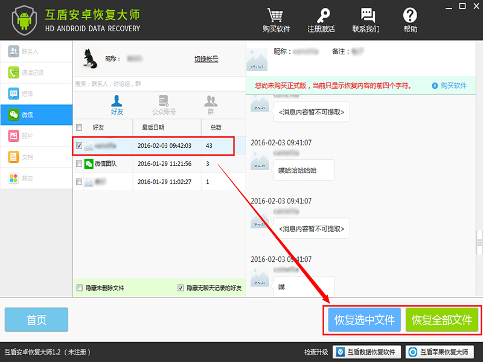Select 短信 in the sidebar
The height and width of the screenshot is (362, 483).
point(36,94)
